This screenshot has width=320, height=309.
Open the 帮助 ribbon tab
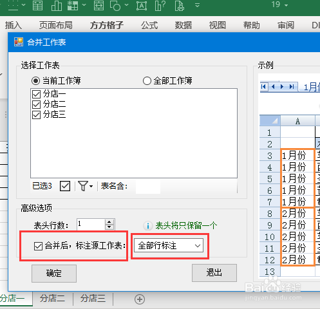click(x=252, y=25)
